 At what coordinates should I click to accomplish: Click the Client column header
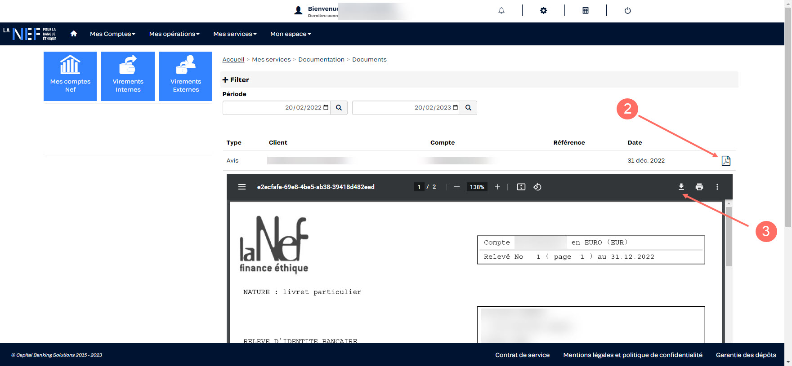pyautogui.click(x=278, y=142)
